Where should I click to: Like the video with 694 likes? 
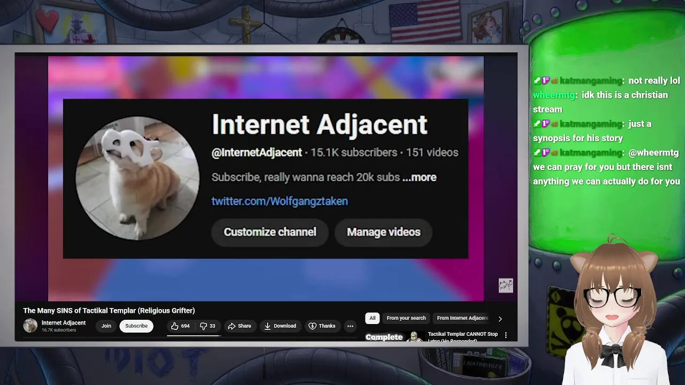[180, 326]
